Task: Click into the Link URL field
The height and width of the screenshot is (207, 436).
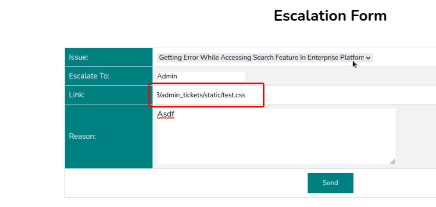Action: pos(206,95)
